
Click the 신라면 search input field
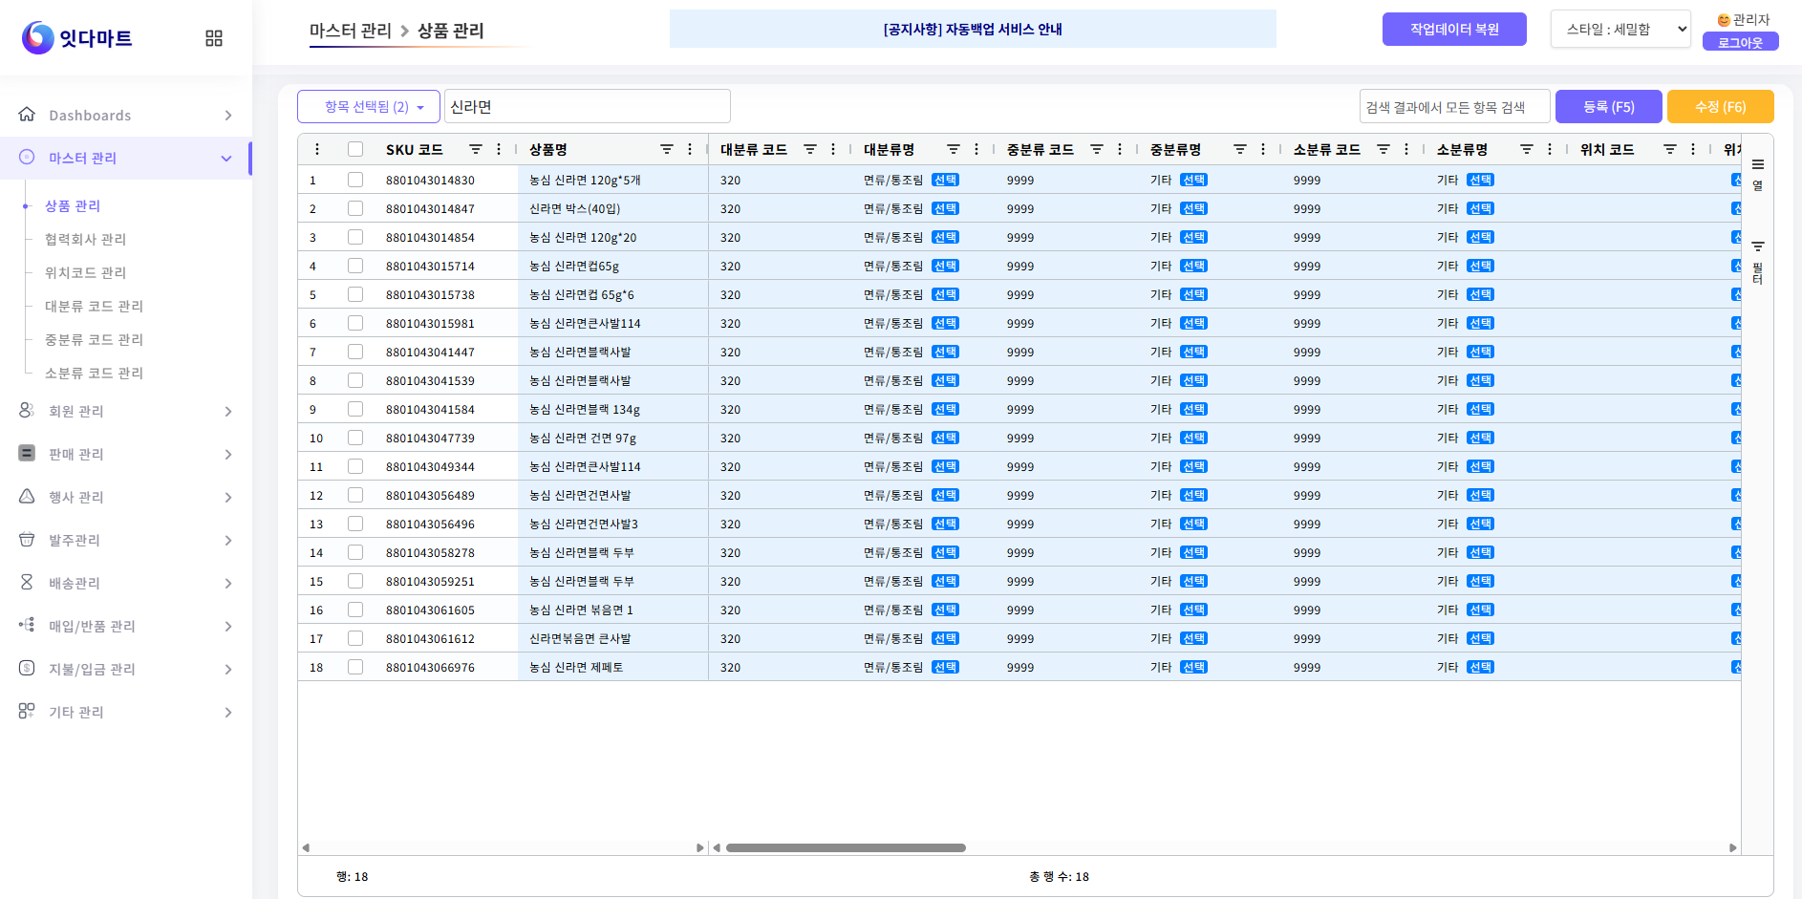[587, 107]
